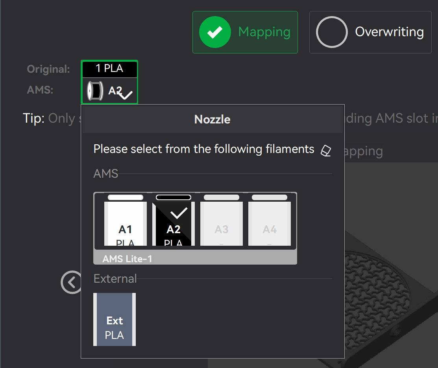The image size is (438, 368).
Task: Open the A2 mapping dropdown checkmark
Action: pos(126,95)
